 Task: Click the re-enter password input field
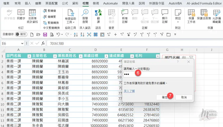coord(158,75)
